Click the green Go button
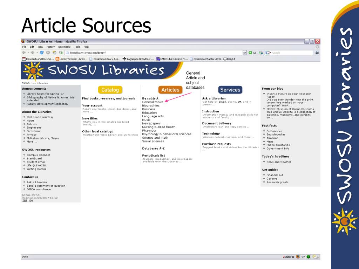 (252, 53)
